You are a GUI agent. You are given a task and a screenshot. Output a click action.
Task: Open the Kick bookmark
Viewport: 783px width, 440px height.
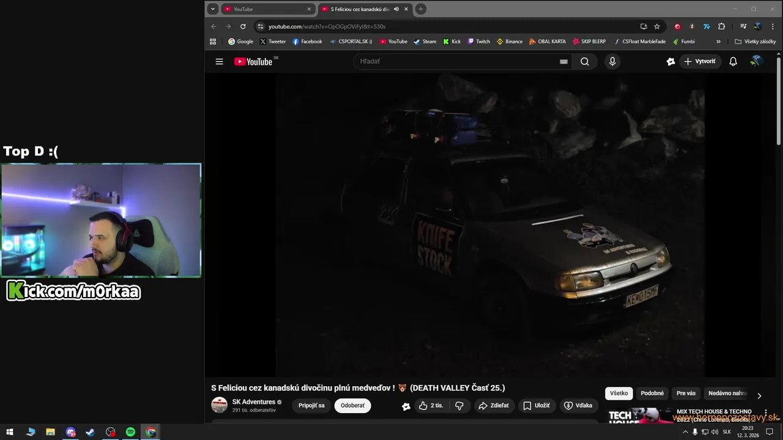pos(451,42)
